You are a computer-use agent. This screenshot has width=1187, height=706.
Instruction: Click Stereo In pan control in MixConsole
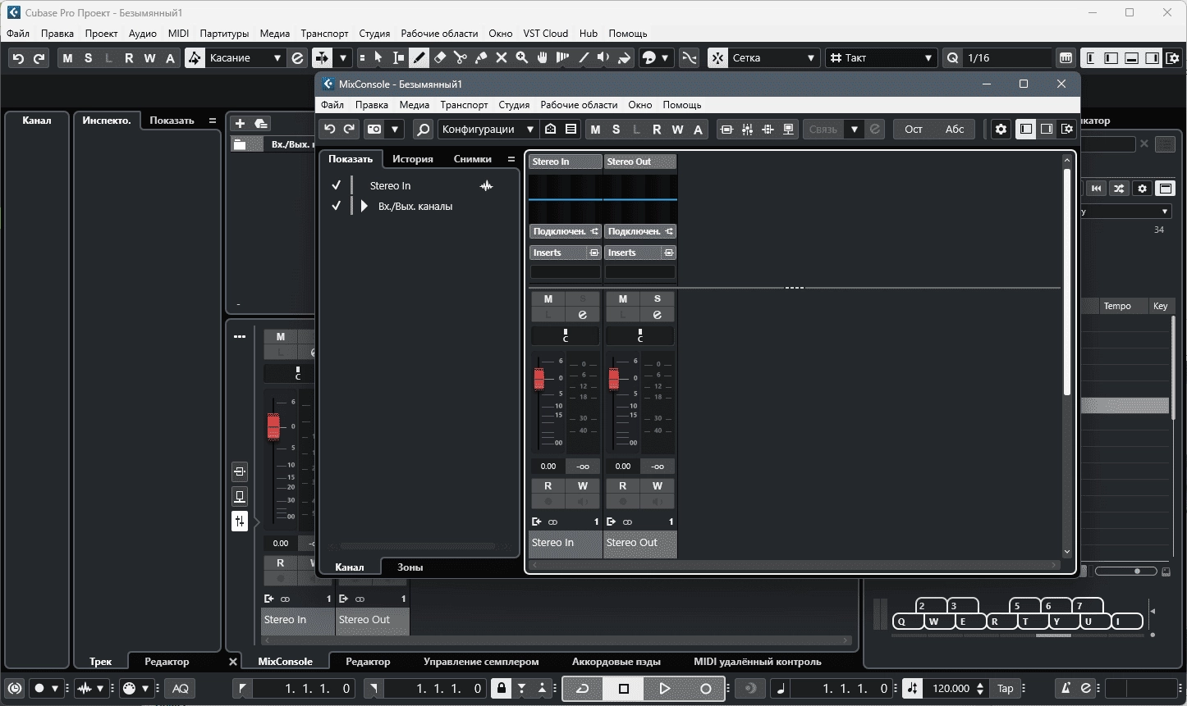[566, 335]
